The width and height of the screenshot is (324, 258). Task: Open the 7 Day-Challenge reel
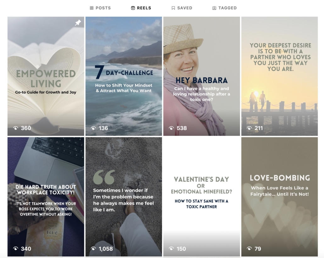[x=124, y=76]
